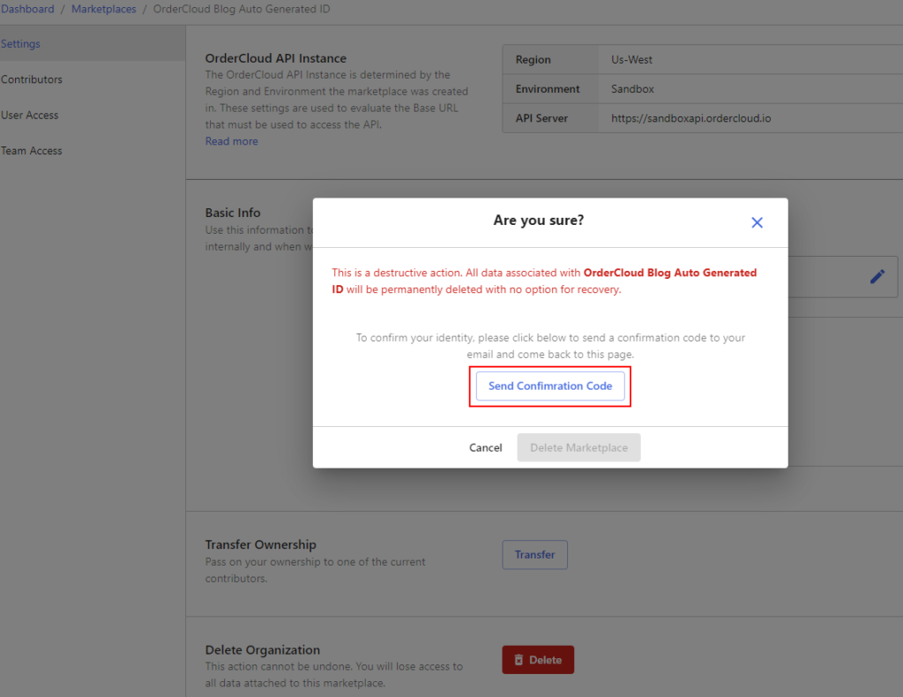This screenshot has height=697, width=903.
Task: Open the User Access sidebar item
Action: pyautogui.click(x=30, y=116)
